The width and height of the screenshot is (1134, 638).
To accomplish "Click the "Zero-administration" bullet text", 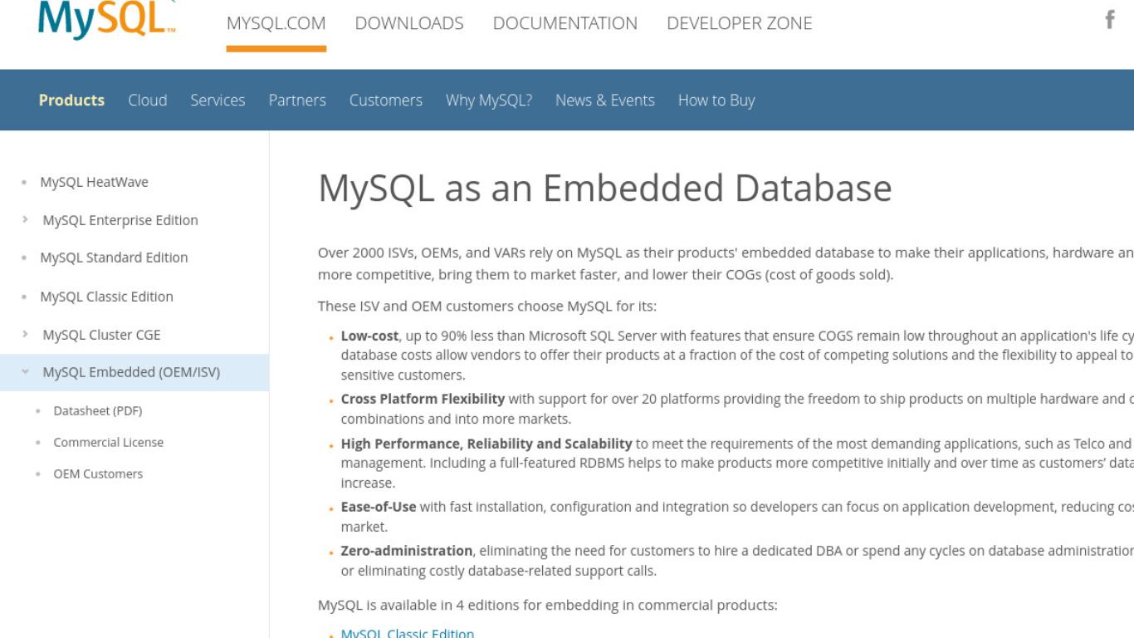I will point(407,550).
